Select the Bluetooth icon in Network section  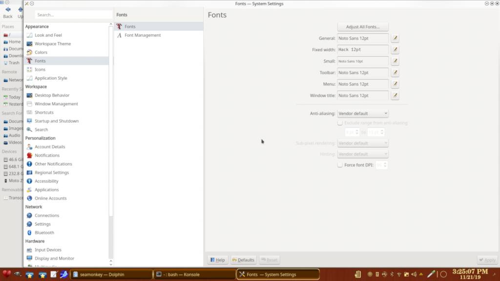click(29, 233)
